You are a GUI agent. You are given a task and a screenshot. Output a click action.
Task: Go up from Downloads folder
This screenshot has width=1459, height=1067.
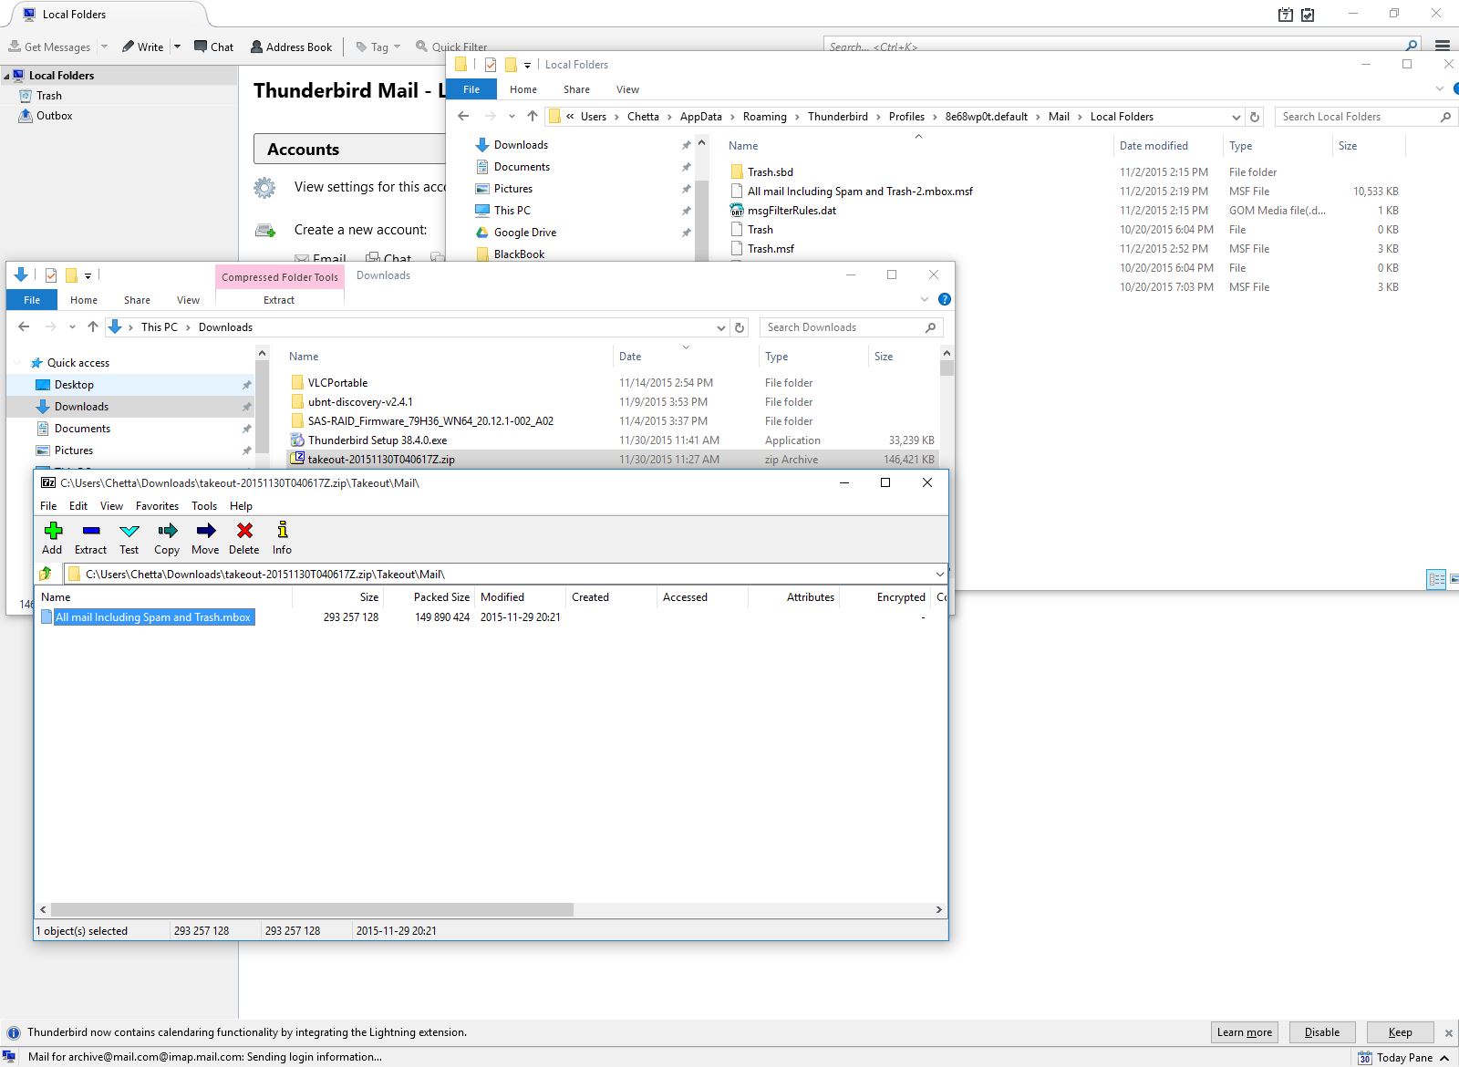click(92, 326)
